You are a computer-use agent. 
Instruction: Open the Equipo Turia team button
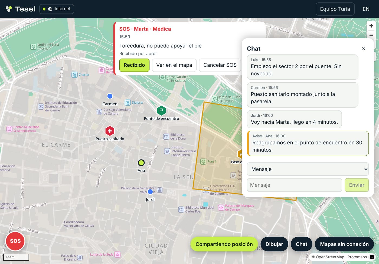coord(335,9)
